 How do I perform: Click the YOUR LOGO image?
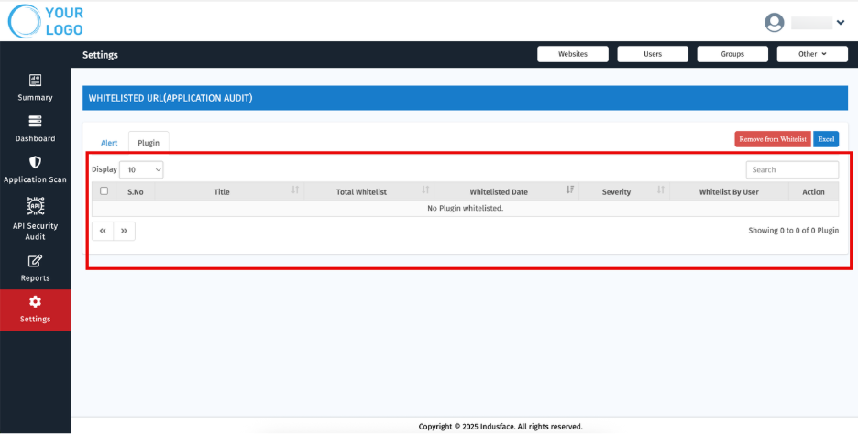click(x=46, y=21)
